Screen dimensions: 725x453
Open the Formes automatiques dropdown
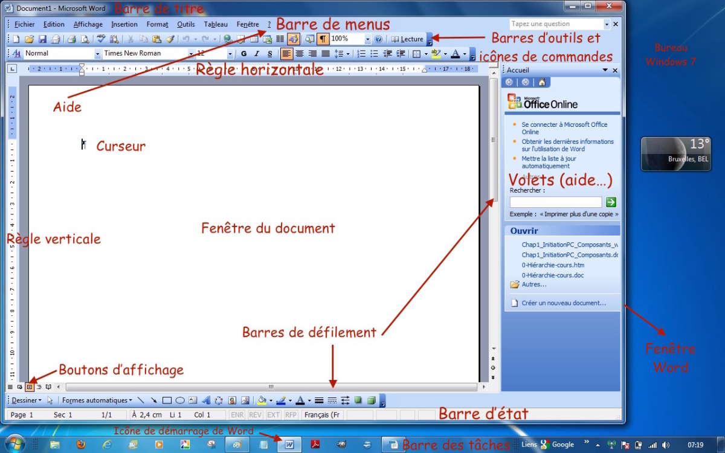click(x=97, y=400)
